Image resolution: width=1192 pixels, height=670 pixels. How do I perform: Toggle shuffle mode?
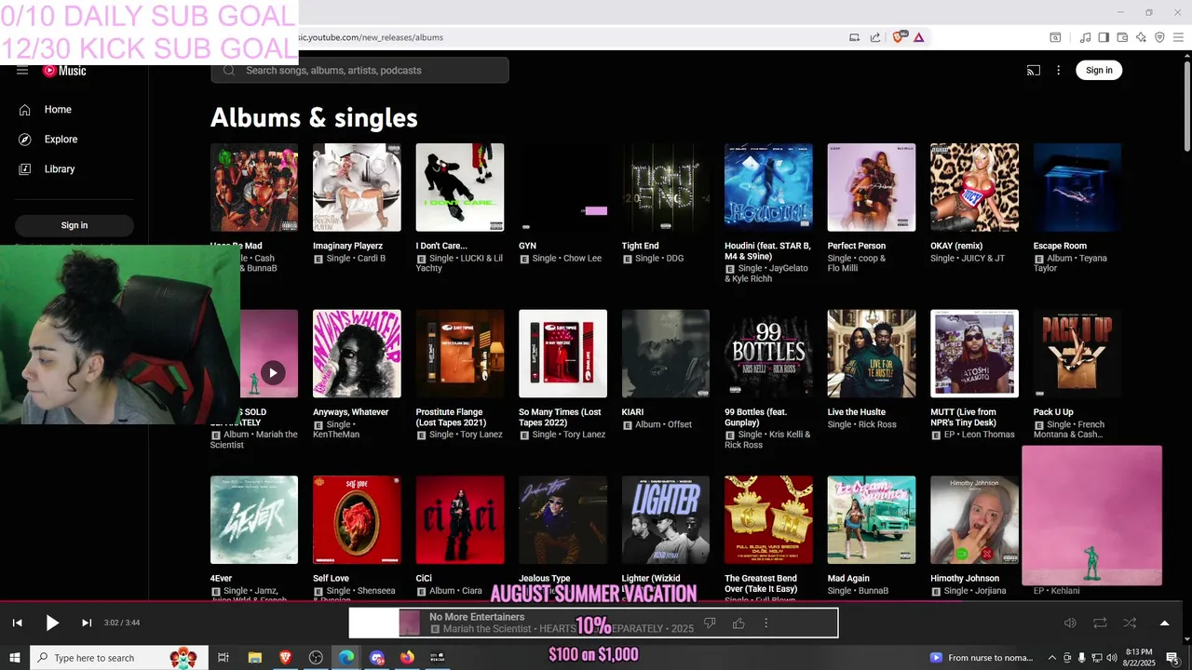[1130, 623]
